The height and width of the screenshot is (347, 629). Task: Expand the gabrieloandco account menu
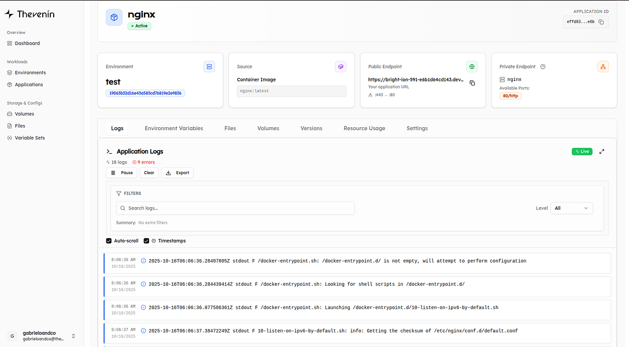tap(73, 336)
